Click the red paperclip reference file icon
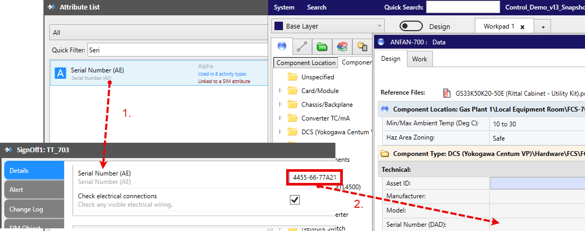The height and width of the screenshot is (231, 585). pos(446,93)
